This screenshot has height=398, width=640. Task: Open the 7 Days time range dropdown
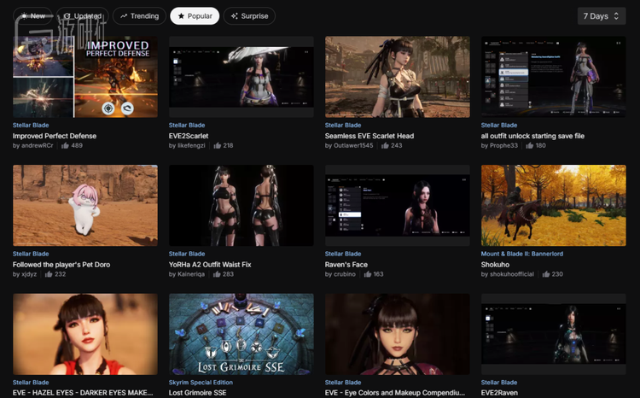(602, 16)
